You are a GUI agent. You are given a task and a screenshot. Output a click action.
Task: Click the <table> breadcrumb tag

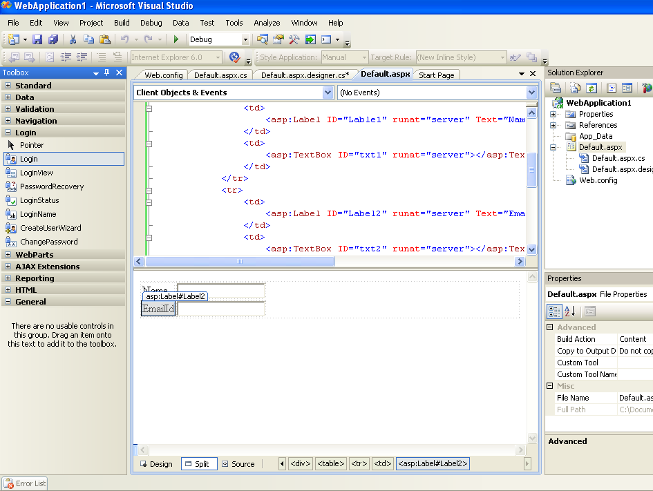tap(331, 464)
